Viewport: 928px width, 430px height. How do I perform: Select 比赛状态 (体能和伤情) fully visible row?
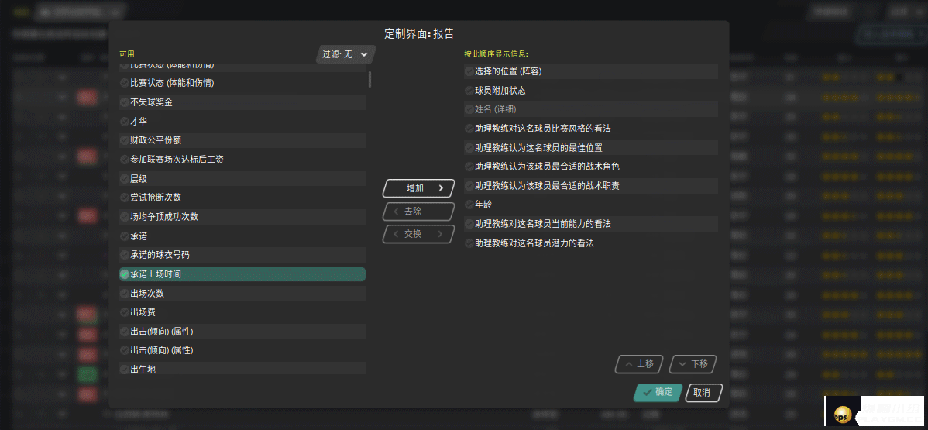pos(242,83)
